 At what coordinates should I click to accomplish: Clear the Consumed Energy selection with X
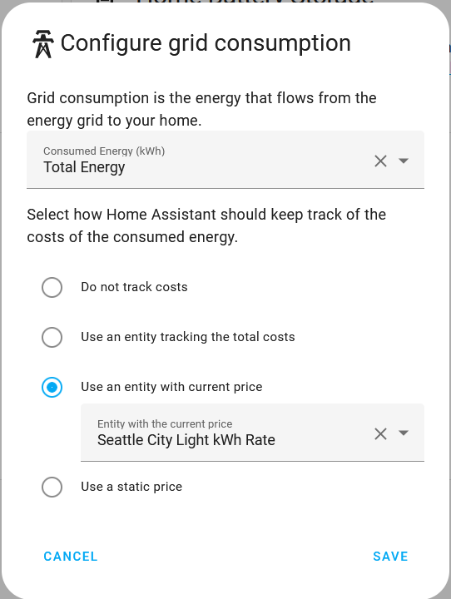380,161
